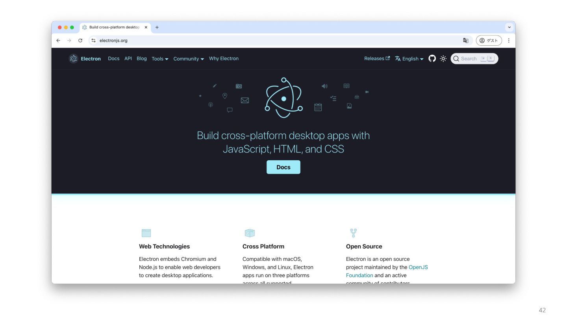Toggle dark and light mode sun icon
The image size is (567, 319).
coord(443,59)
